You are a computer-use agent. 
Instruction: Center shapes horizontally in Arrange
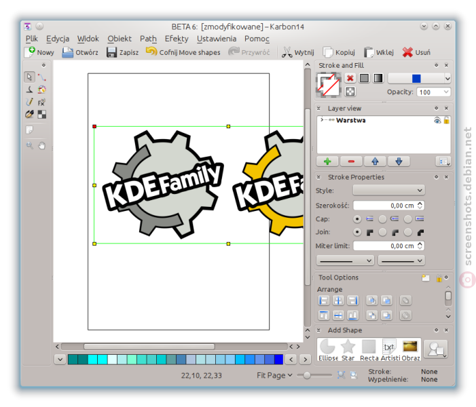(x=338, y=301)
